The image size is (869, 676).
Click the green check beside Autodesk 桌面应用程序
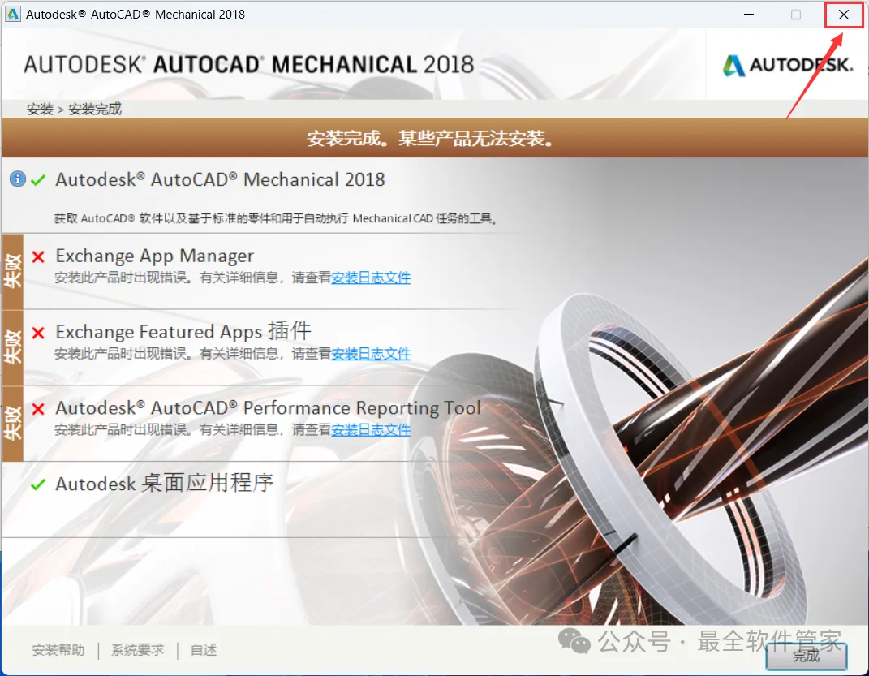(38, 484)
